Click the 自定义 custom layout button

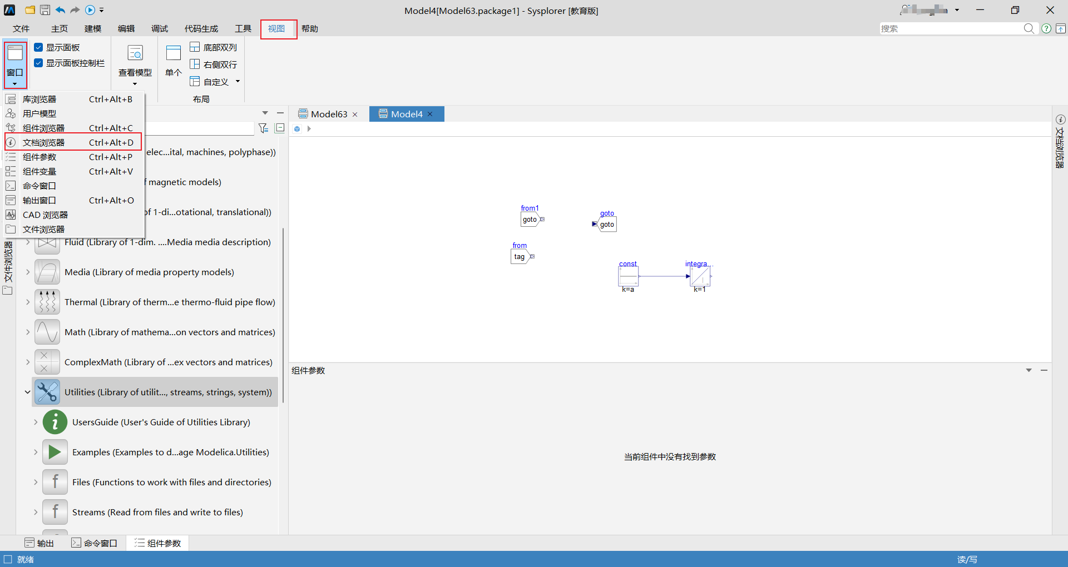(210, 82)
